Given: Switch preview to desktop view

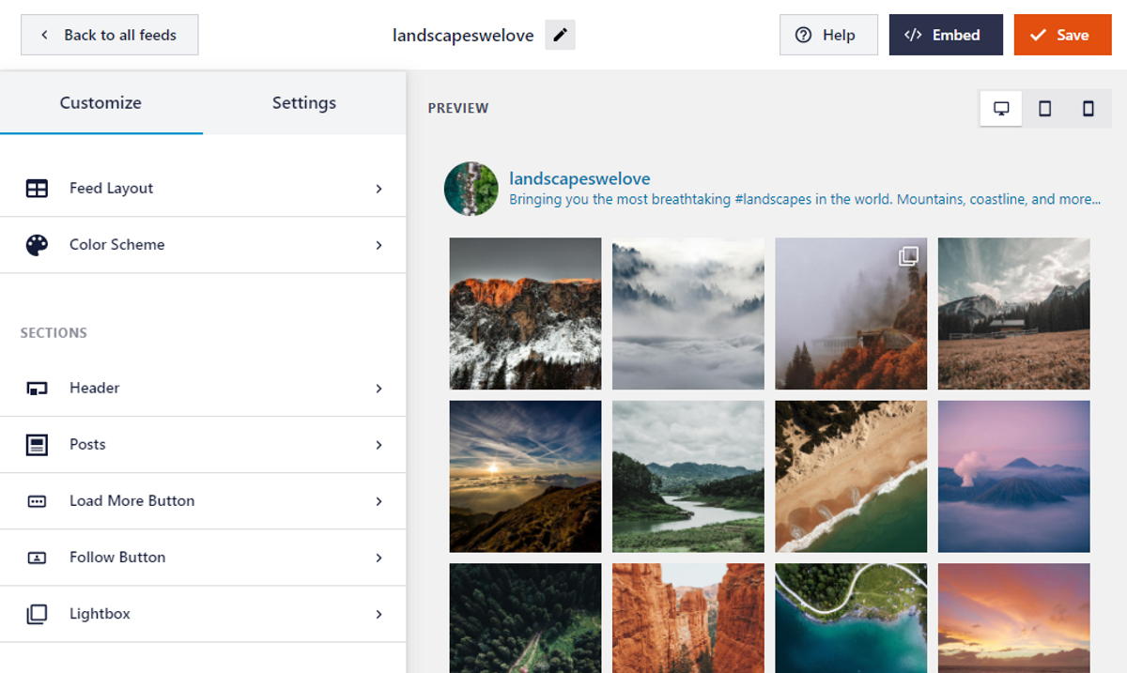Looking at the screenshot, I should pyautogui.click(x=1001, y=109).
